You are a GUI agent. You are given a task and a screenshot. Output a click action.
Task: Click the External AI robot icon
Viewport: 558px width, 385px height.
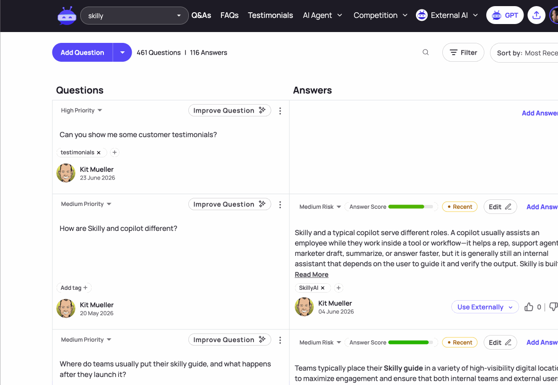[x=422, y=15]
